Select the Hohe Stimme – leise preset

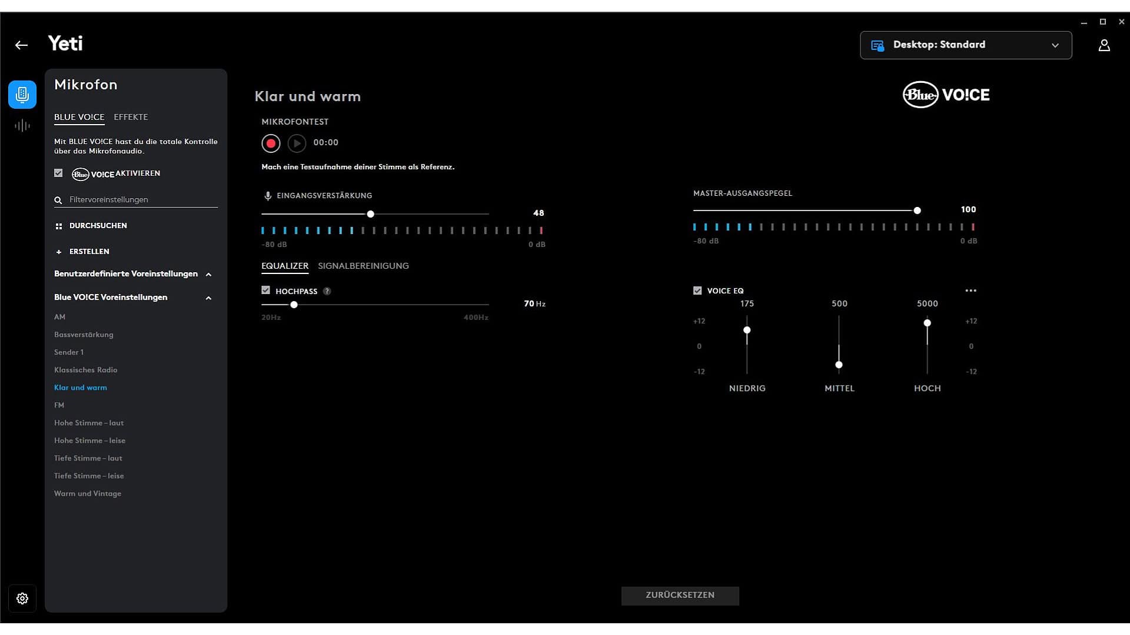(89, 440)
